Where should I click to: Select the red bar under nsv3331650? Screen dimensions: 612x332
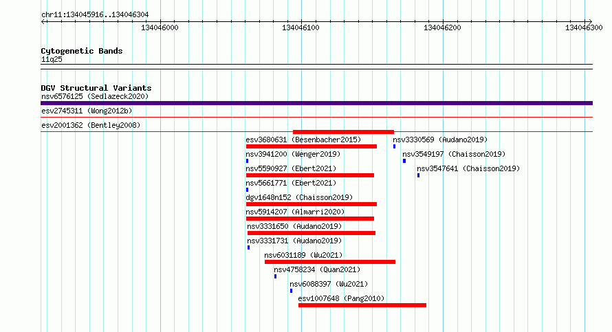click(x=312, y=233)
